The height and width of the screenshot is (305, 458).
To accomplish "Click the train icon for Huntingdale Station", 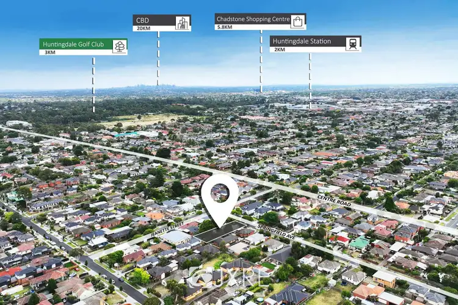I will [x=352, y=42].
